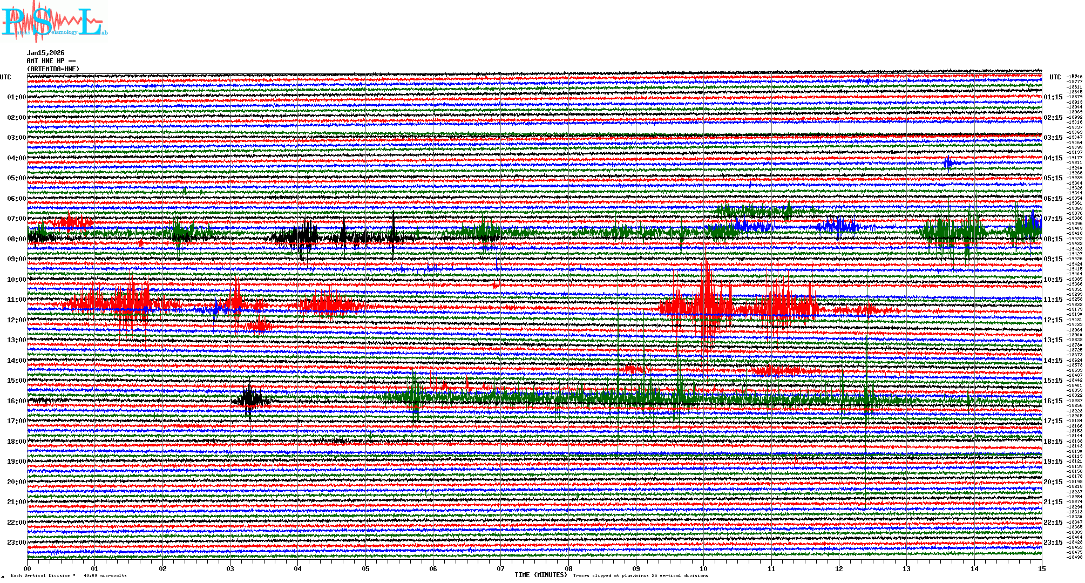This screenshot has width=1085, height=583.
Task: Click minute 15 on the bottom axis
Action: point(1041,569)
